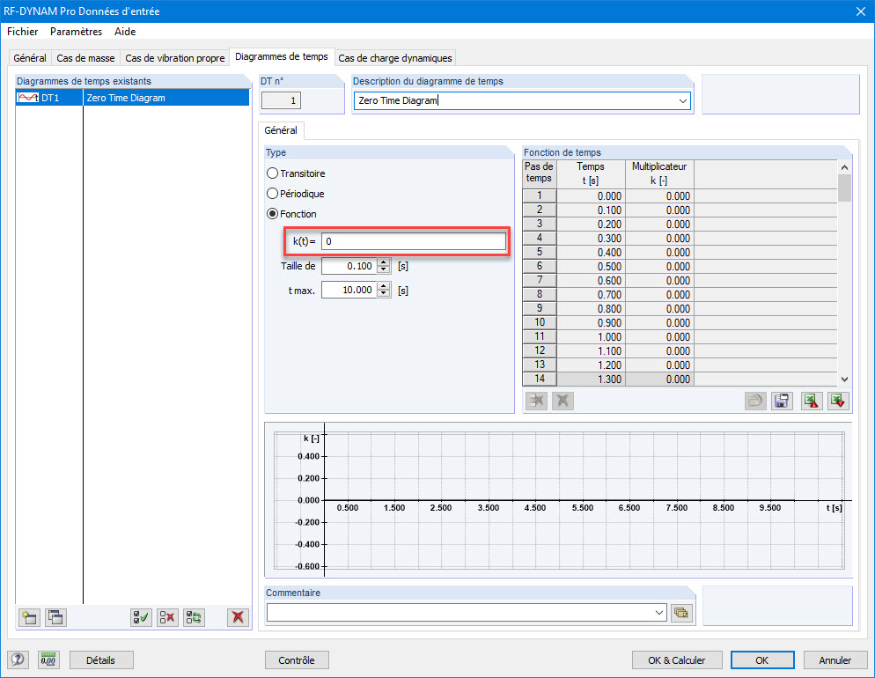This screenshot has height=678, width=875.
Task: Confirm with the OK button
Action: (x=762, y=660)
